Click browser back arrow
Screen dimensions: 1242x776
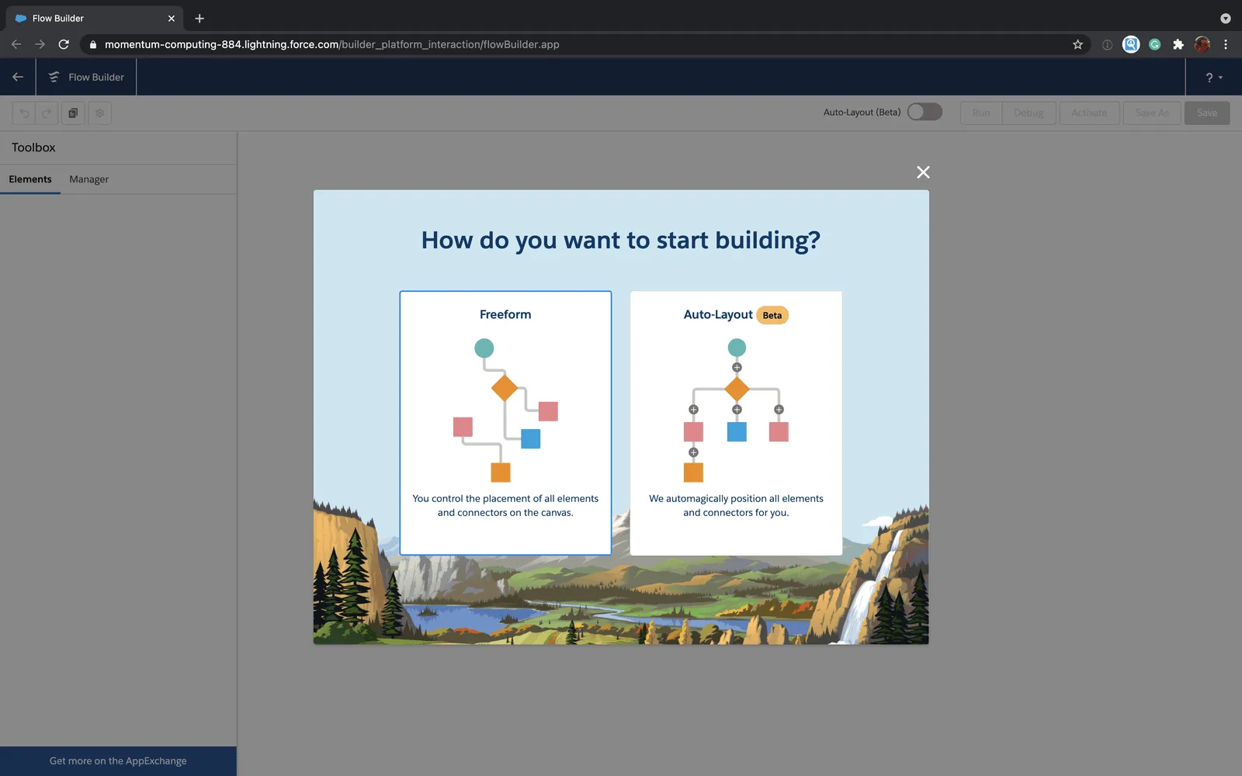pos(16,44)
